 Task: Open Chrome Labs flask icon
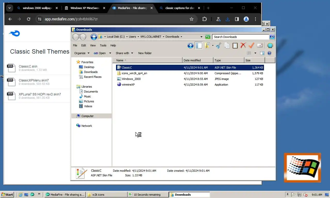pyautogui.click(x=218, y=19)
